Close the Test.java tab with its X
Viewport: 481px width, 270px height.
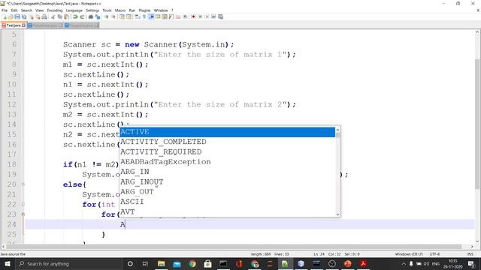(23, 25)
